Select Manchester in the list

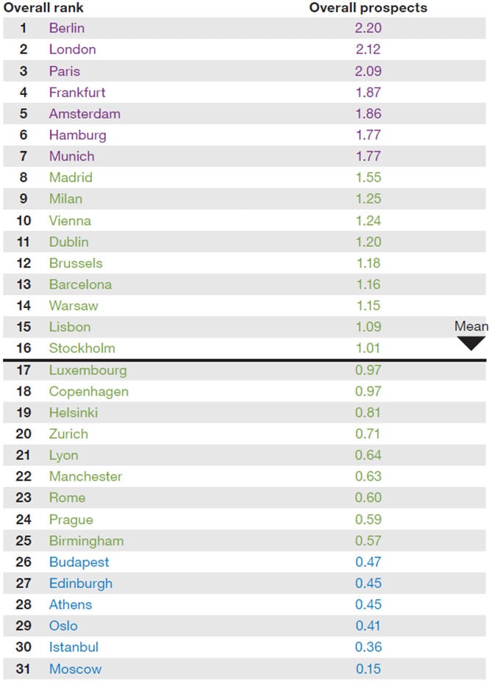[85, 476]
